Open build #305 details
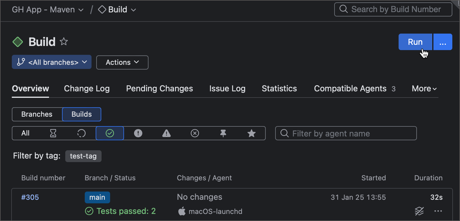The image size is (460, 221). [30, 197]
